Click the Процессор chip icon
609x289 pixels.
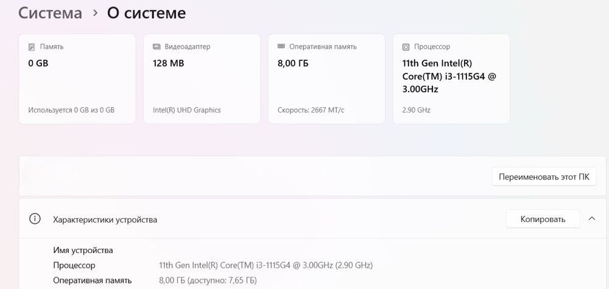[406, 47]
